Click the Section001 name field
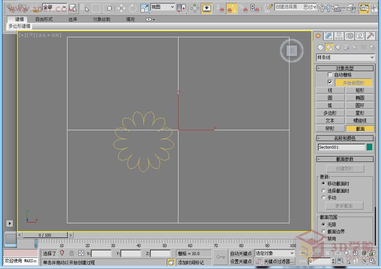Viewport: 381px width, 269px height. [x=341, y=147]
